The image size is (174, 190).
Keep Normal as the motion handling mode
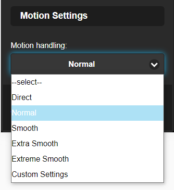87,113
